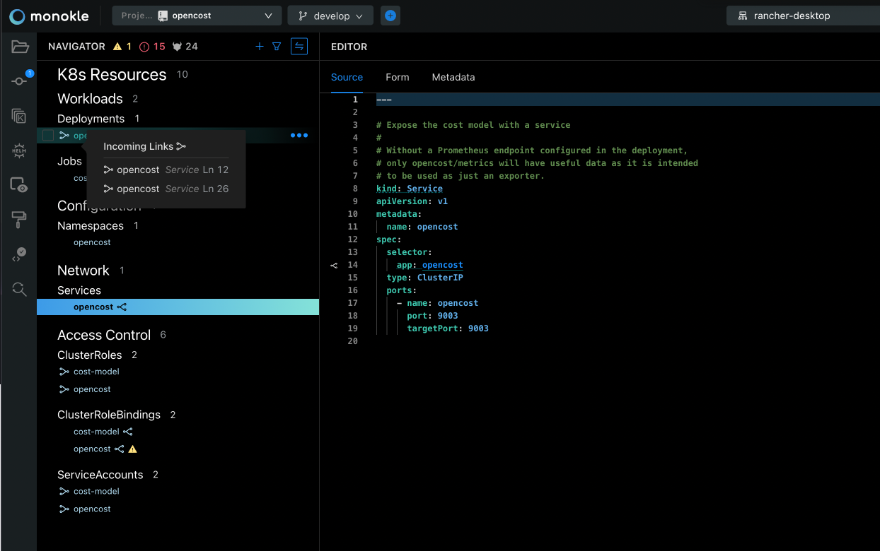Open the Kustomize sidebar icon
The width and height of the screenshot is (880, 551).
pos(19,117)
